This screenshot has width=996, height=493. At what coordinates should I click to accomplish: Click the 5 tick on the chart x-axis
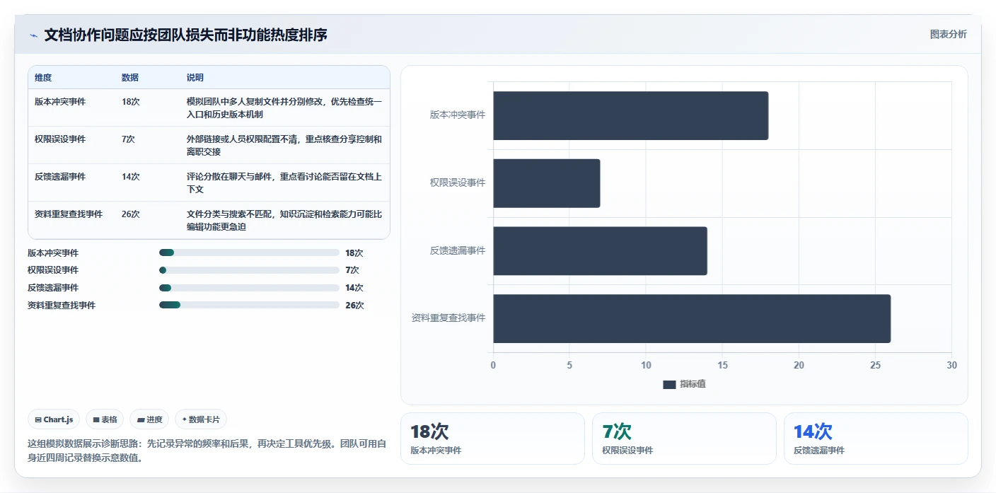click(x=569, y=365)
